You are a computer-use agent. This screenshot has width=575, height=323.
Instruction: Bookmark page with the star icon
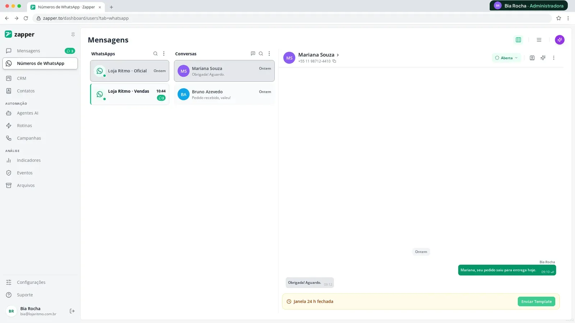tap(559, 18)
